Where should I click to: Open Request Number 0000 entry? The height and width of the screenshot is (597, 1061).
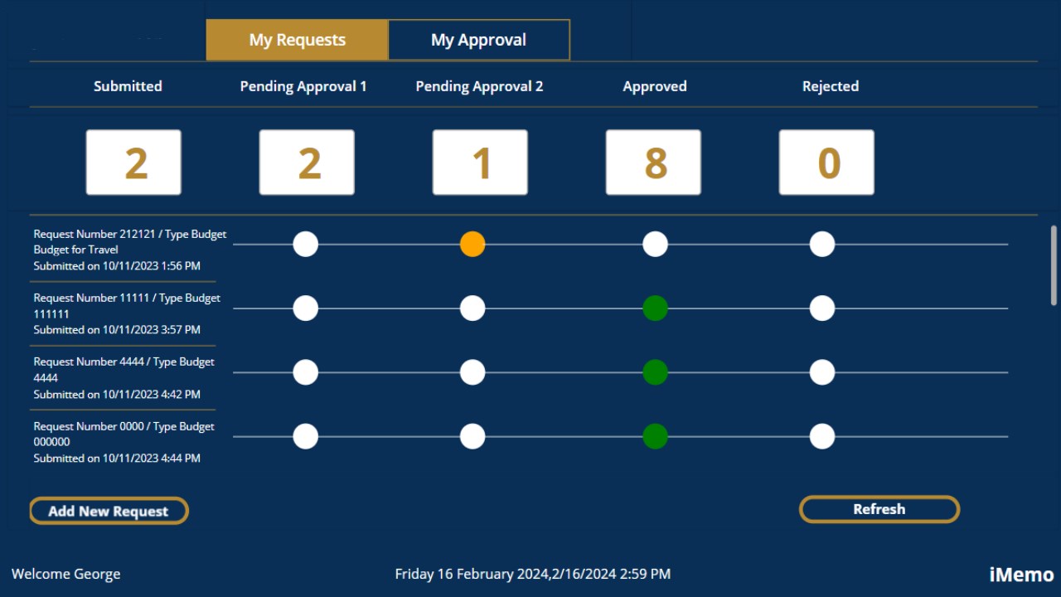[124, 442]
